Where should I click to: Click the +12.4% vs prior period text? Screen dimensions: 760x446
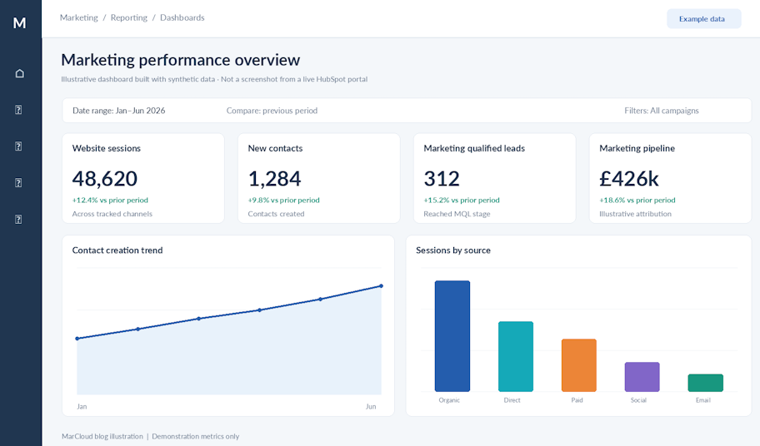tap(110, 200)
